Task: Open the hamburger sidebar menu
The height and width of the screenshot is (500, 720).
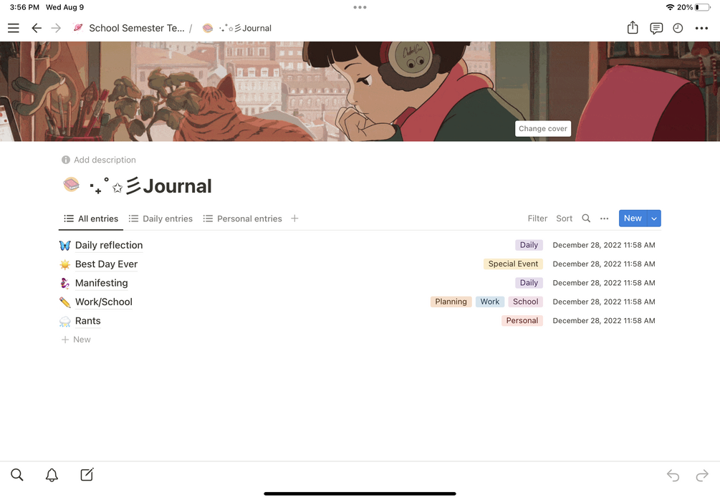Action: 14,28
